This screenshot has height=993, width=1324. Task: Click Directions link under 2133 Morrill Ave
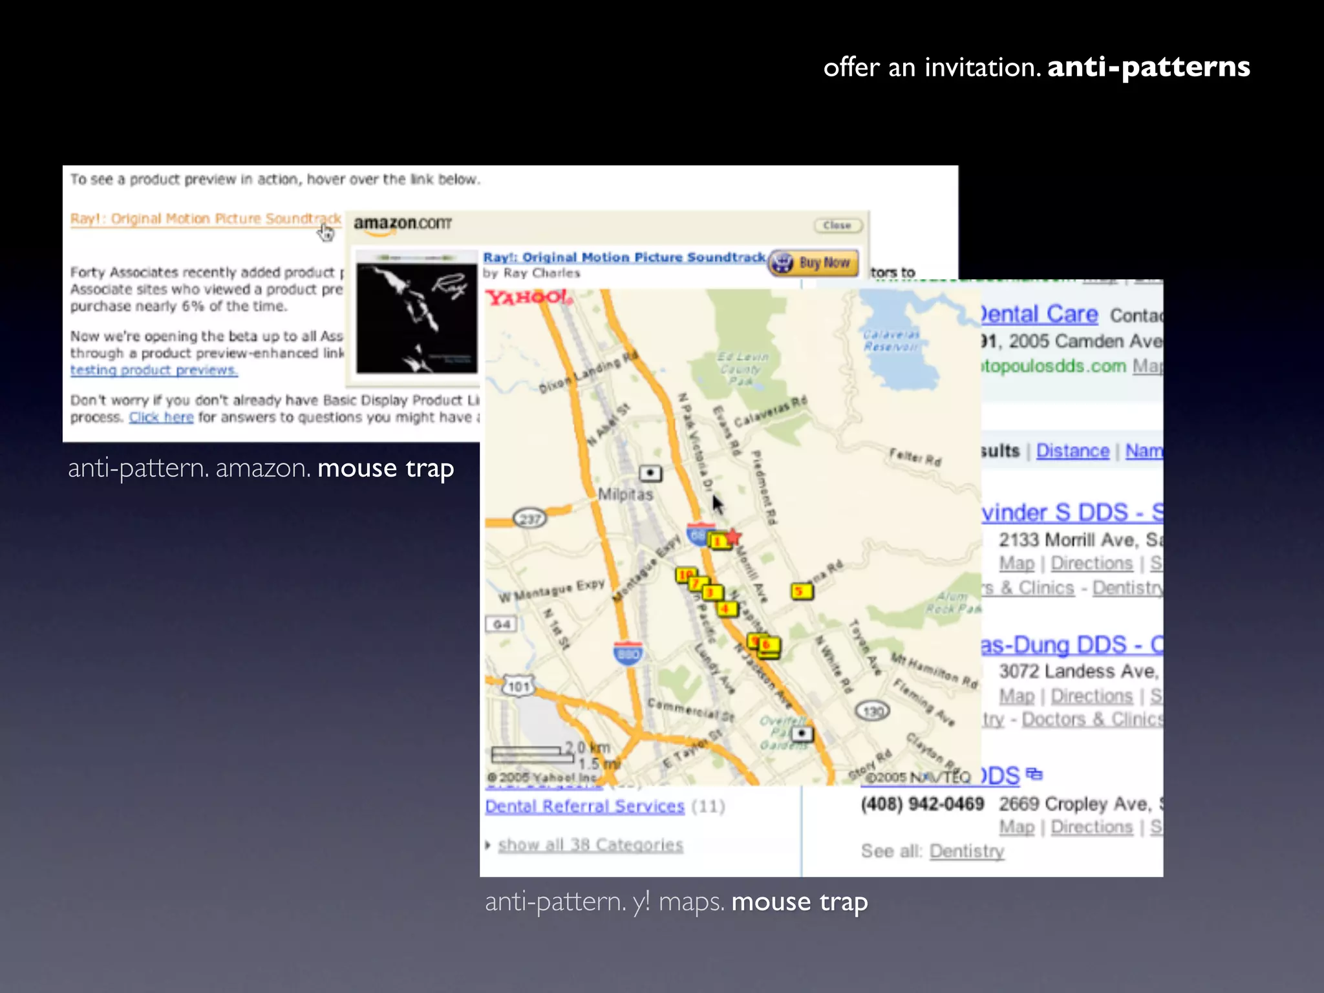coord(1091,563)
